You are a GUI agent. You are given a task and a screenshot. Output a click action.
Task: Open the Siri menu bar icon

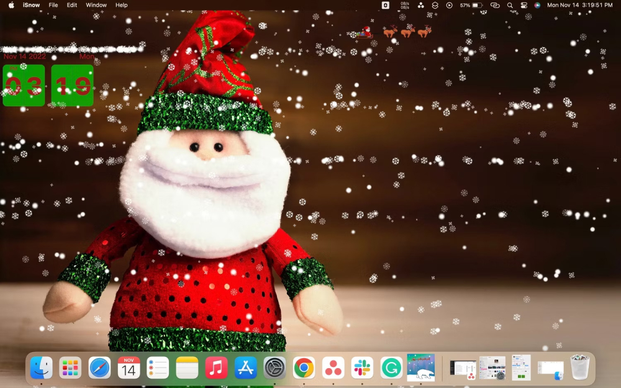click(x=537, y=5)
